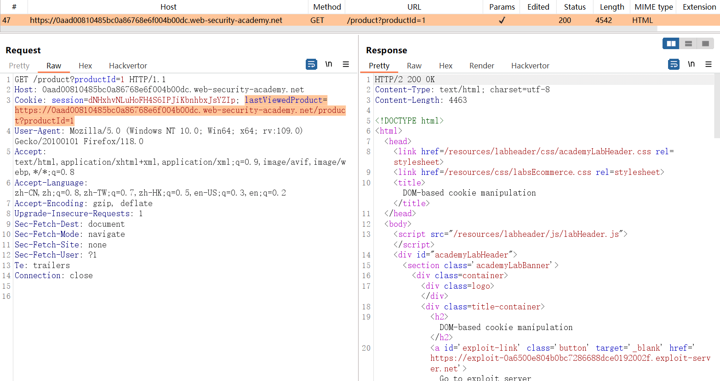Viewport: 720px width, 381px height.
Task: Click HTTP/2 200 OK response line
Action: click(405, 79)
